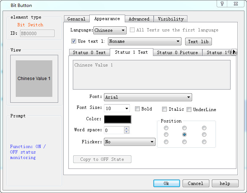Switch to Status 0 Picture tab

177,53
